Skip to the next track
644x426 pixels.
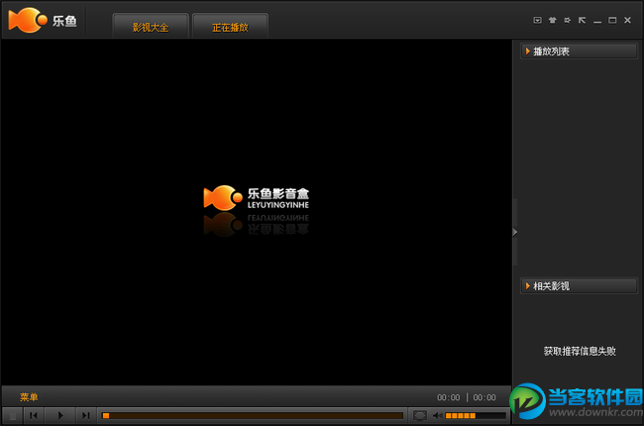pos(85,416)
